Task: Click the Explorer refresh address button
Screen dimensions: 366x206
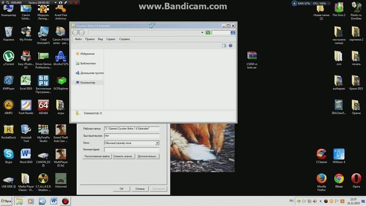Action: click(x=208, y=33)
